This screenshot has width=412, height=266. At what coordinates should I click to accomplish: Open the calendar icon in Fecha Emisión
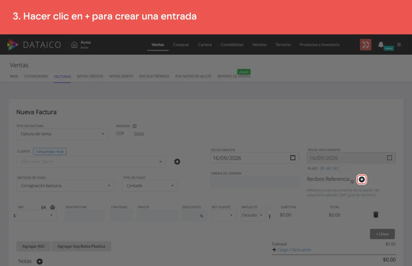click(293, 158)
